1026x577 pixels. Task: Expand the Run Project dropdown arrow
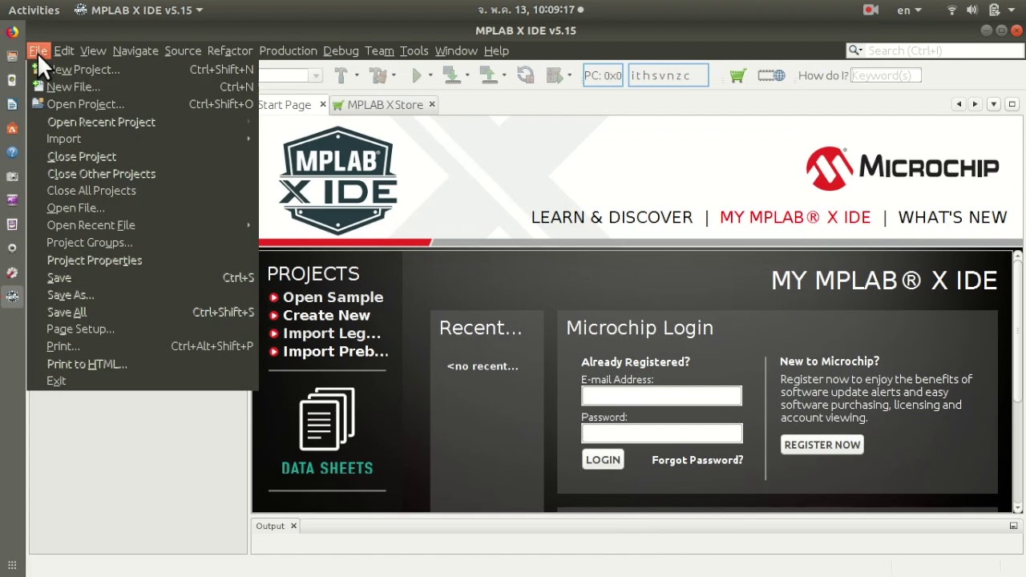430,75
